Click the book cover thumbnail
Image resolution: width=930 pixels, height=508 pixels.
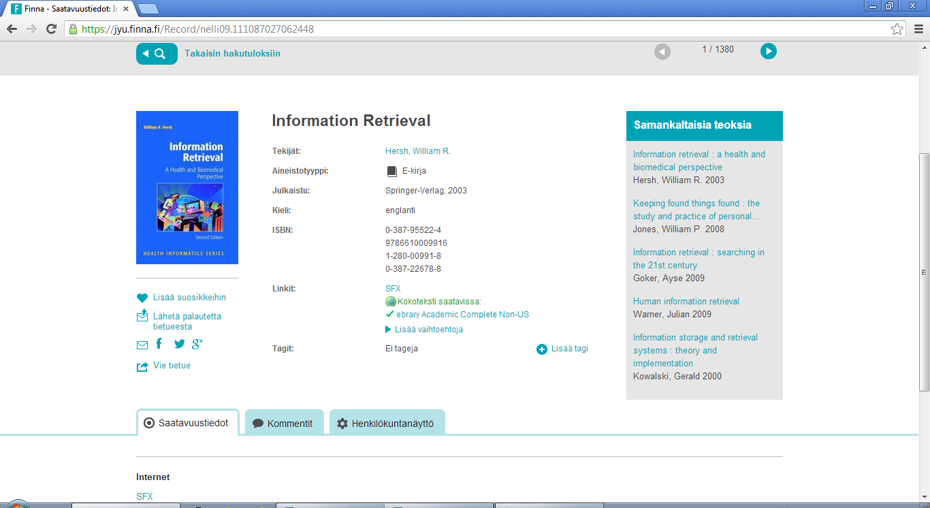tap(187, 187)
